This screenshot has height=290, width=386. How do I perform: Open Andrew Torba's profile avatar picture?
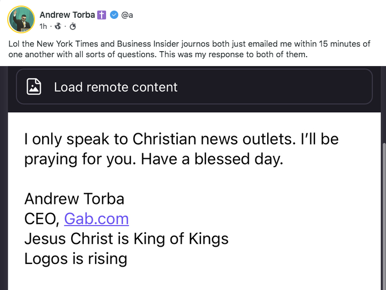pyautogui.click(x=21, y=19)
